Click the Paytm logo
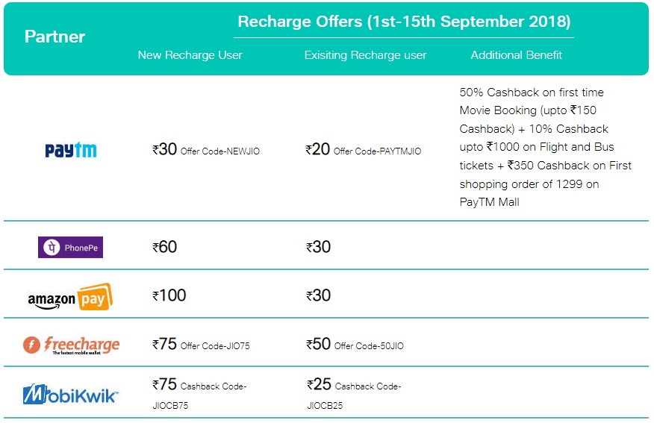This screenshot has height=423, width=654. point(70,150)
